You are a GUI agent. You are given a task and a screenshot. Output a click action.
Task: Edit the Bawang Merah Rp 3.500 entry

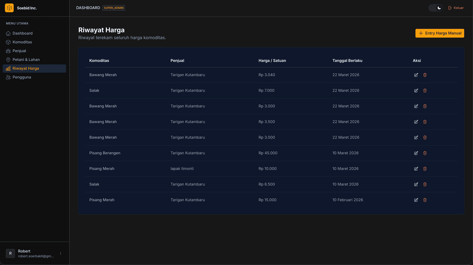[416, 122]
